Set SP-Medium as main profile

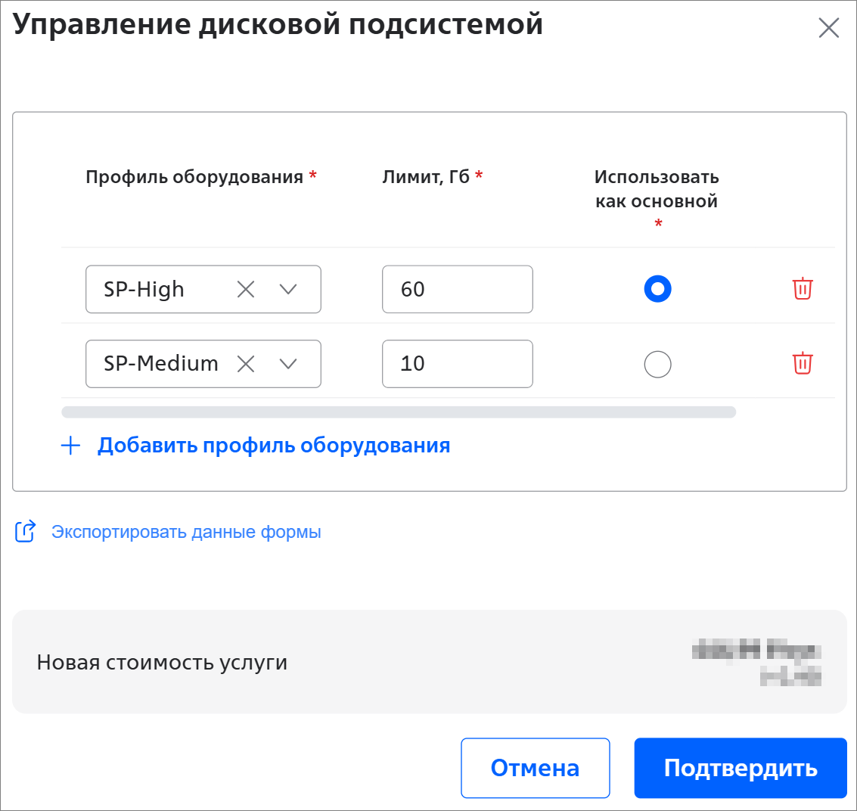pos(657,364)
